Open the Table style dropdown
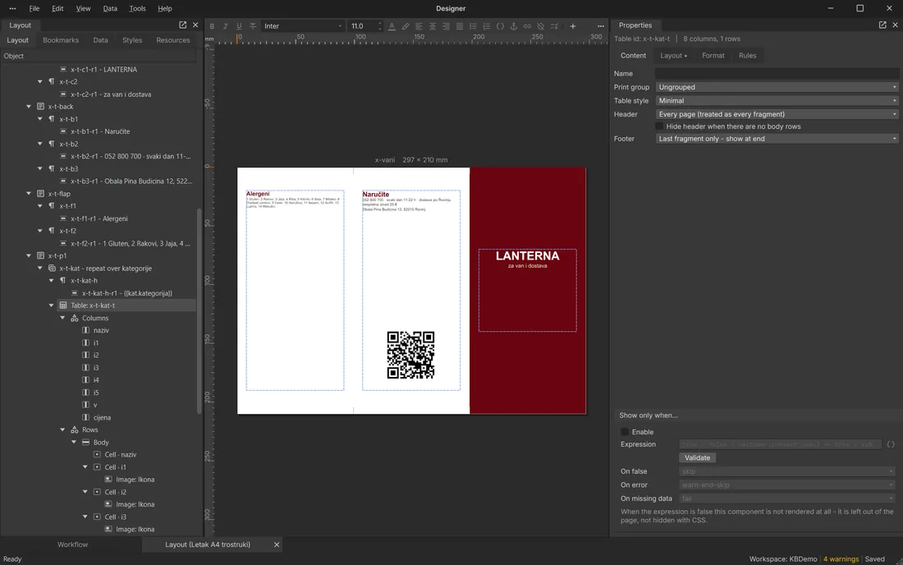The height and width of the screenshot is (565, 903). [x=777, y=101]
